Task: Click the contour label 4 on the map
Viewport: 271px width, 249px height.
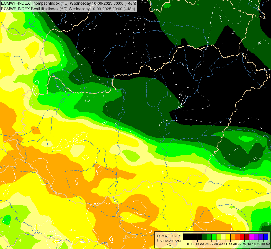Action: tap(66, 22)
